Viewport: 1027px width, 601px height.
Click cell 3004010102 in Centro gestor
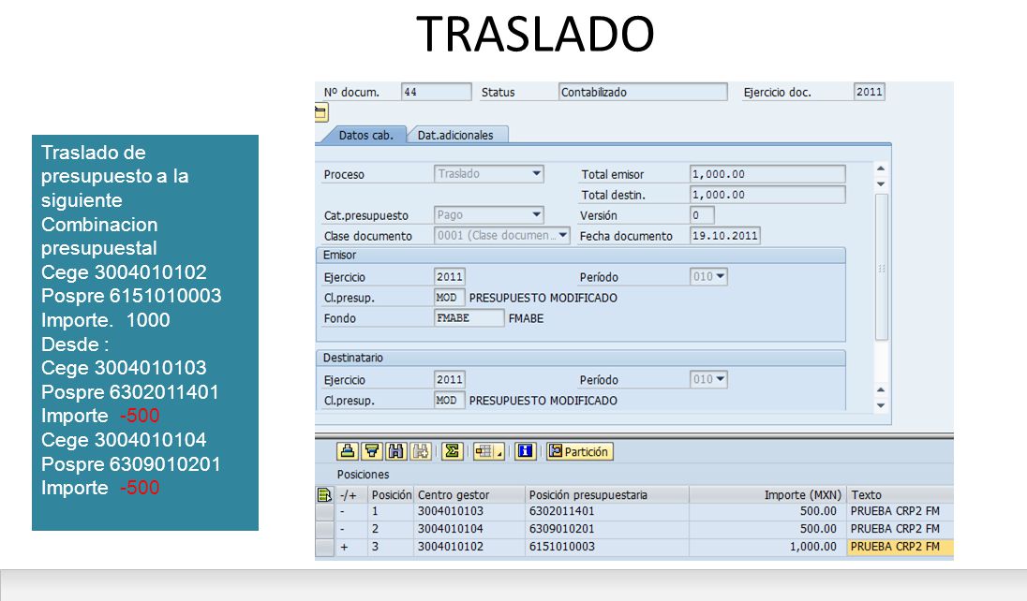469,547
